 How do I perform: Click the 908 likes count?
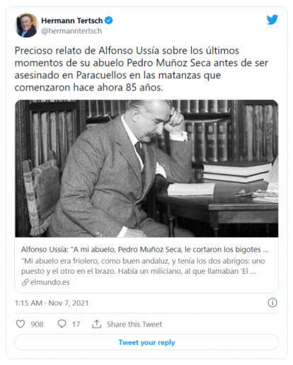[37, 324]
